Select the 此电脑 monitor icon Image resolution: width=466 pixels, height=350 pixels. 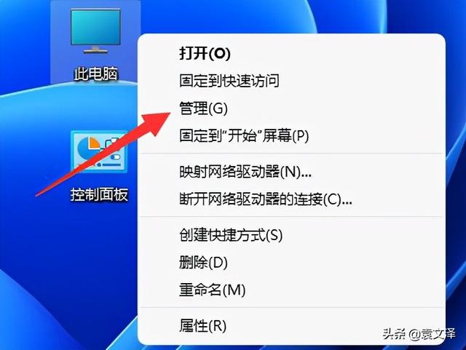pyautogui.click(x=95, y=31)
